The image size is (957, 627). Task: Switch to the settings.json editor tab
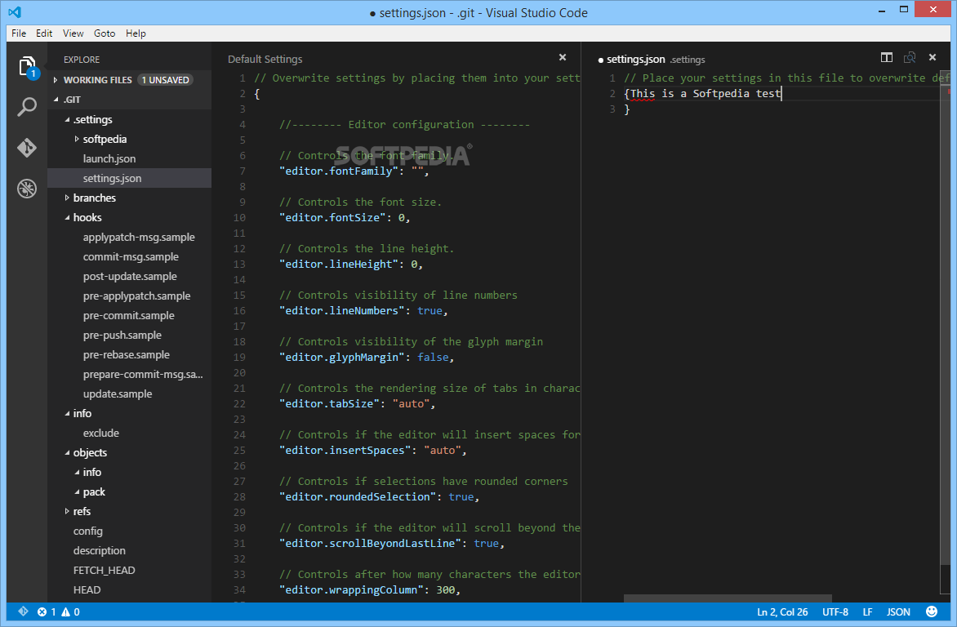click(635, 60)
